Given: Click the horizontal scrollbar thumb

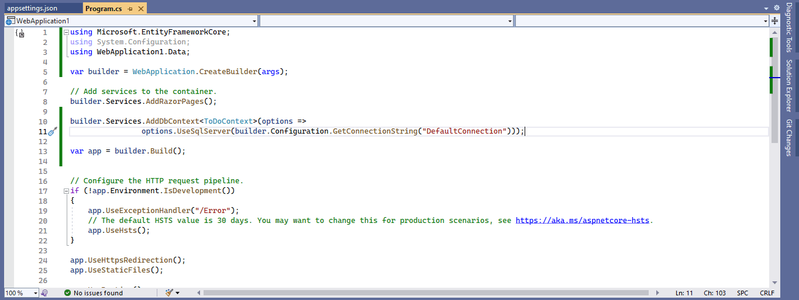Looking at the screenshot, I should pos(426,293).
